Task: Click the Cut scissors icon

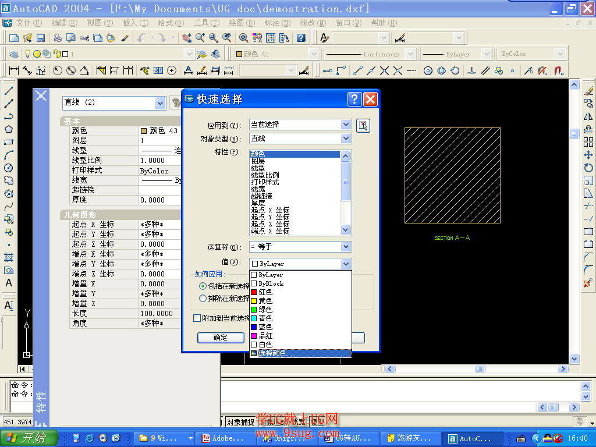Action: click(84, 38)
